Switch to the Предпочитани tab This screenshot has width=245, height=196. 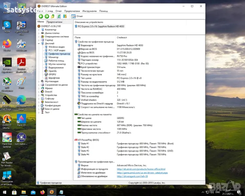[54, 22]
